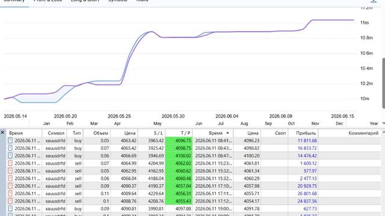385x216 pixels.
Task: Select the Sep month filter
Action: [268, 124]
